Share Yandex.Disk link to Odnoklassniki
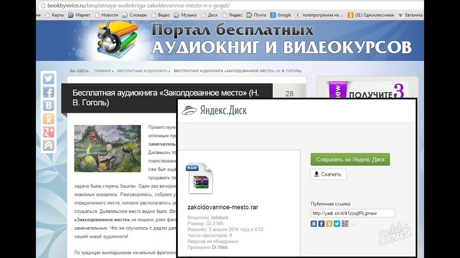The width and height of the screenshot is (460, 258). 329,224
